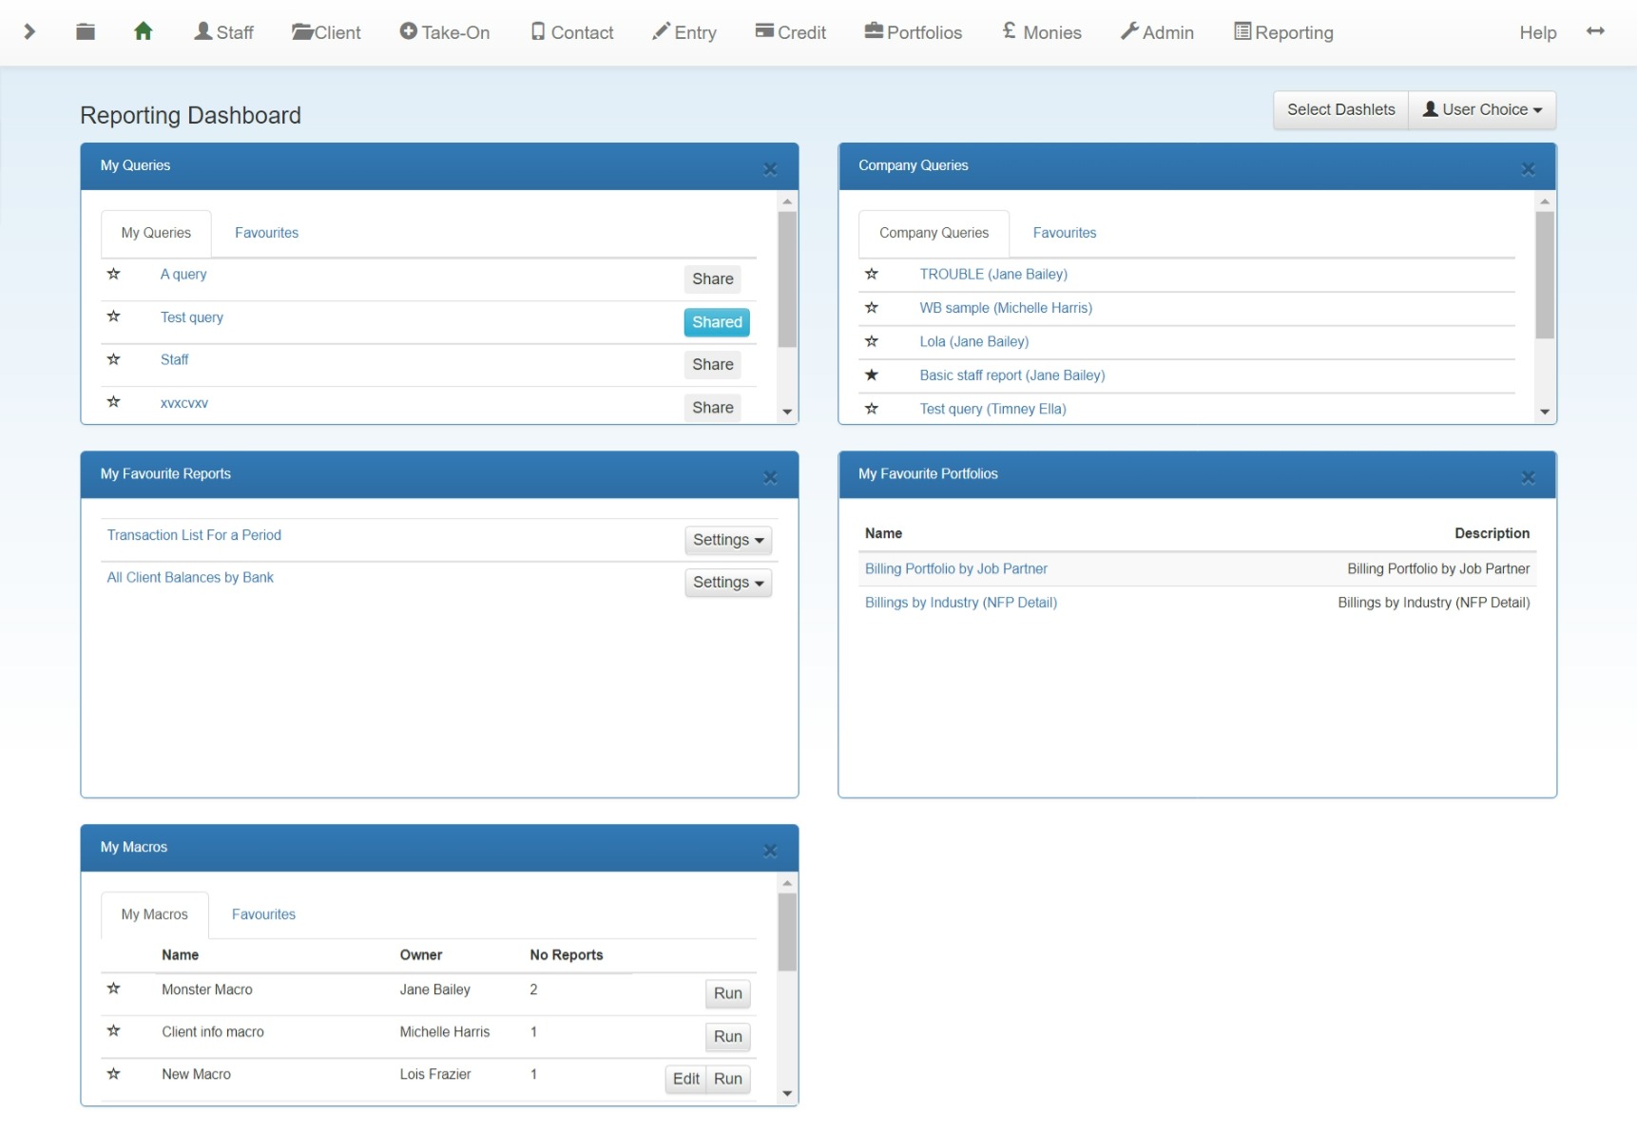The height and width of the screenshot is (1132, 1637).
Task: Open the Staff section from the toolbar
Action: tap(223, 31)
